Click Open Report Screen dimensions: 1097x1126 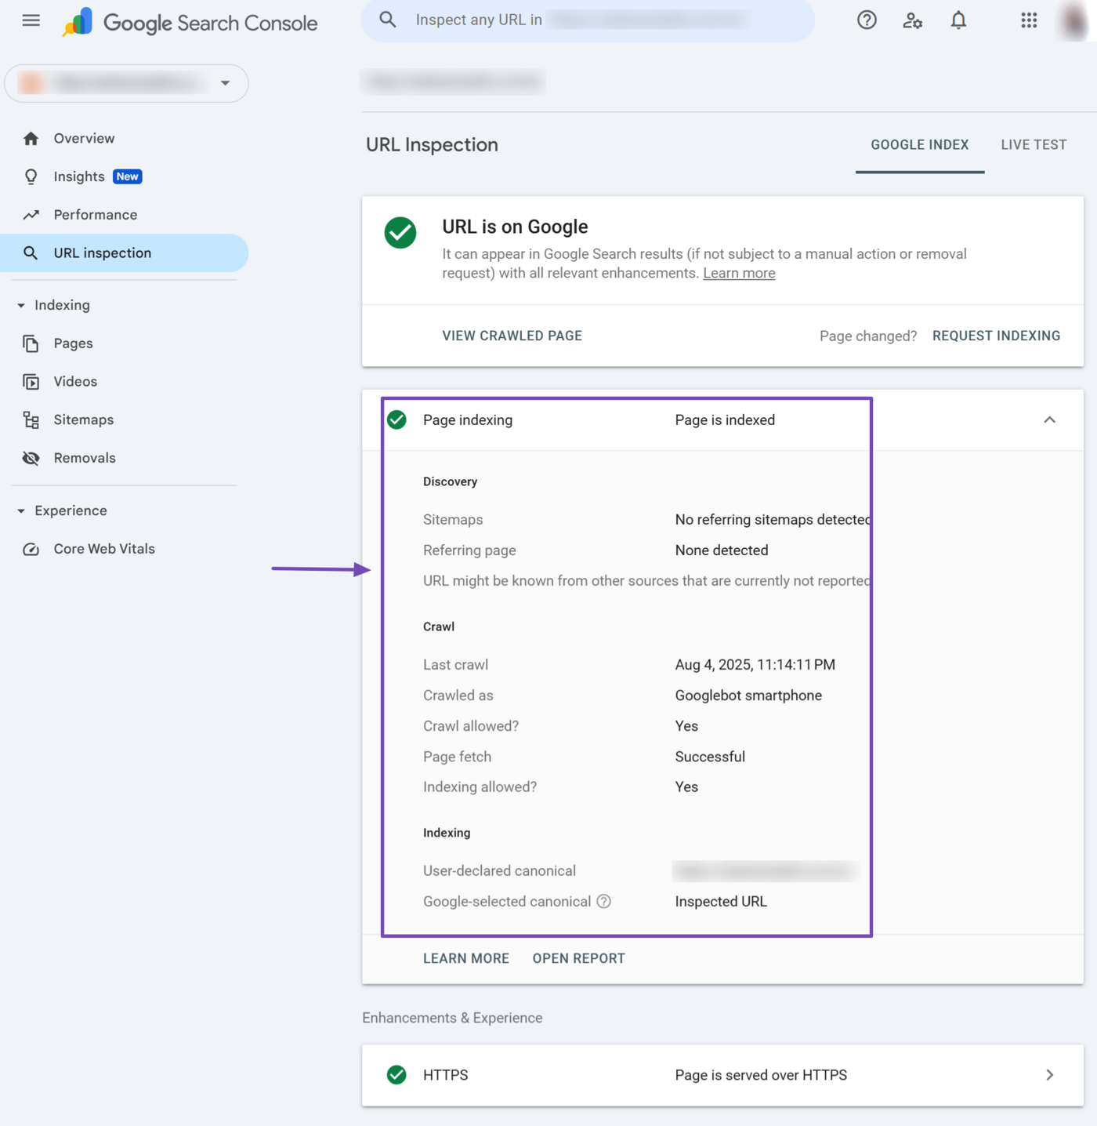[x=579, y=958]
